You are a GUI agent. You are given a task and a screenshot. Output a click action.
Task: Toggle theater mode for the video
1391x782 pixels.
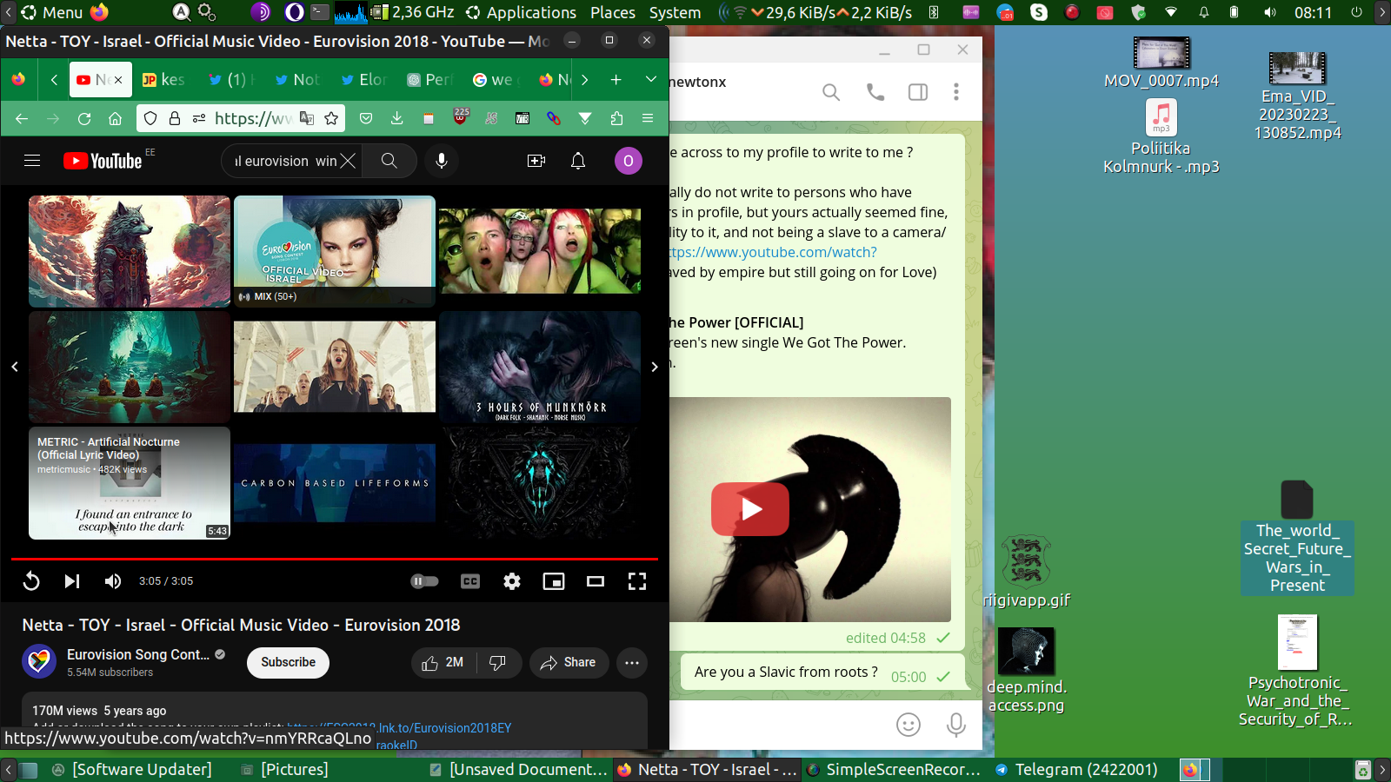(596, 581)
